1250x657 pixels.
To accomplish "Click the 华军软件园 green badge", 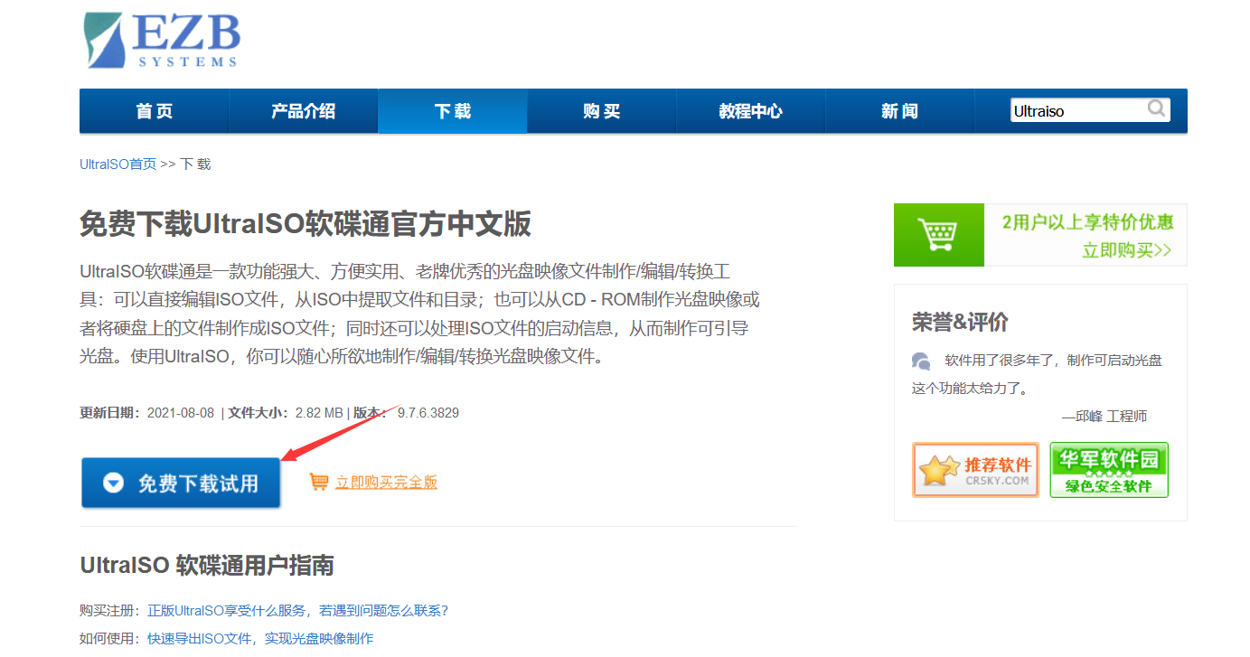I will coord(1109,470).
